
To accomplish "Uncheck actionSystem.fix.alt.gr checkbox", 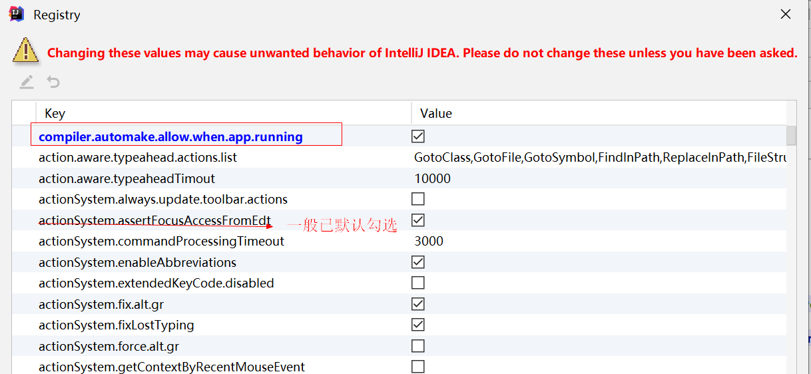I will [x=418, y=304].
